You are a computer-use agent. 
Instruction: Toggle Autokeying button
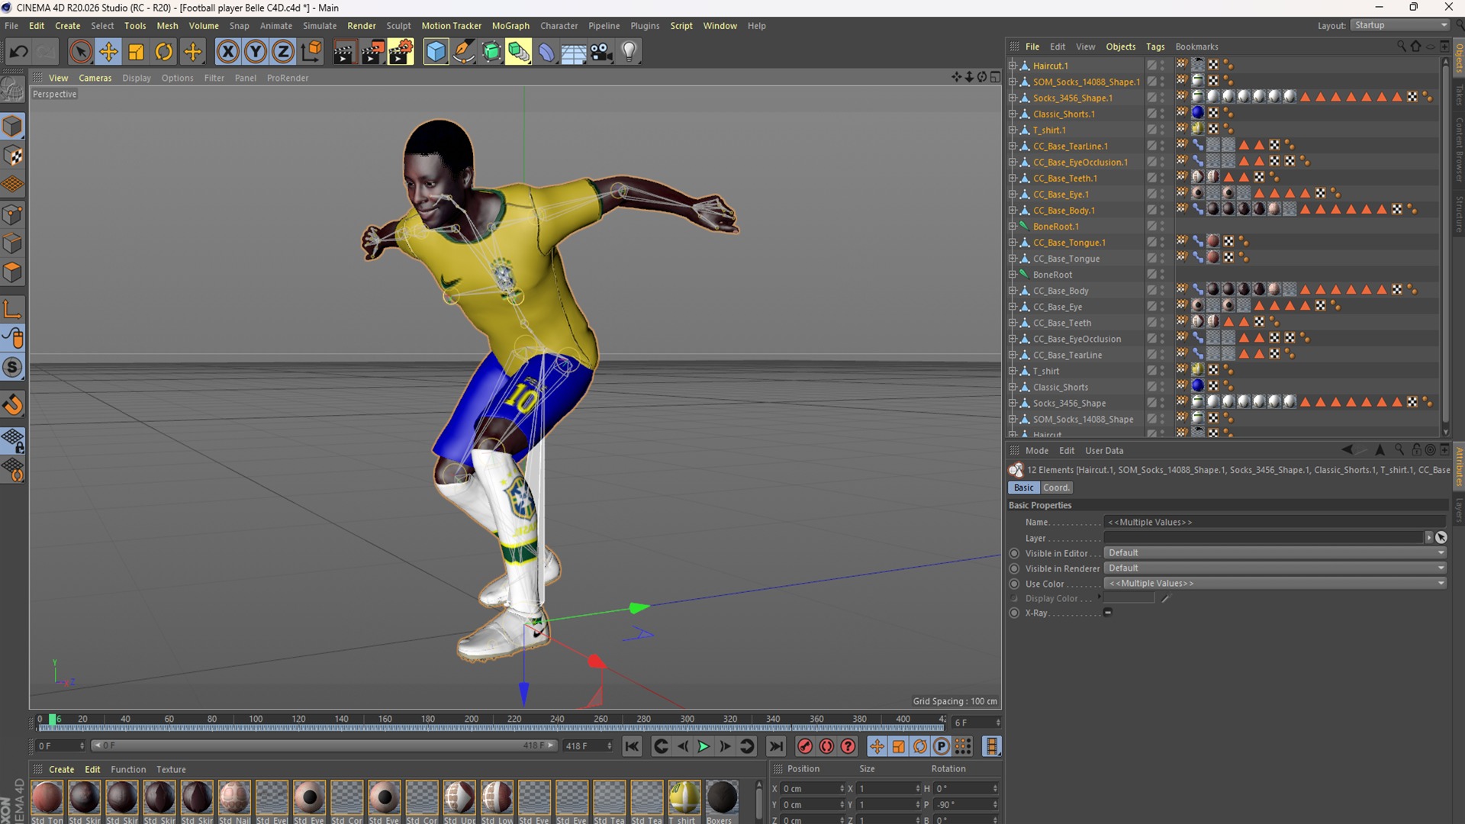(x=826, y=746)
